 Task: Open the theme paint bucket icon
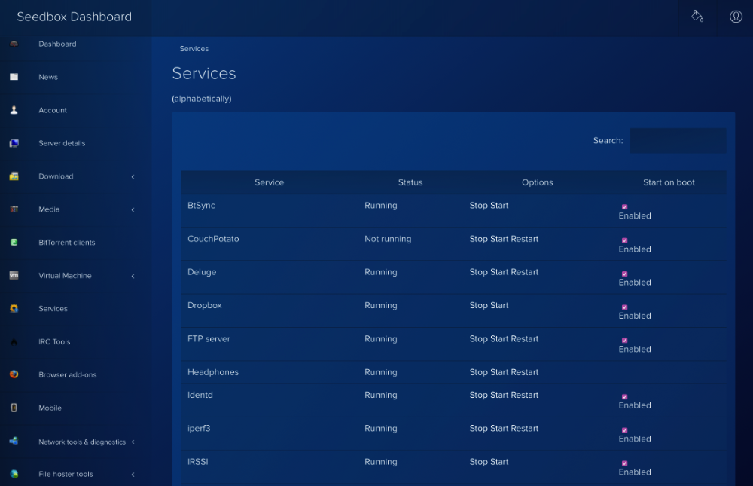pos(697,17)
